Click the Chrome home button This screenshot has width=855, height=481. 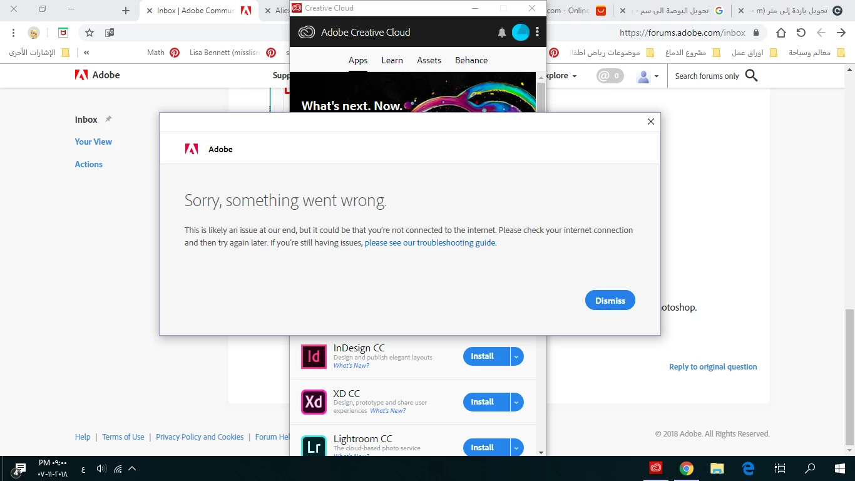point(781,33)
